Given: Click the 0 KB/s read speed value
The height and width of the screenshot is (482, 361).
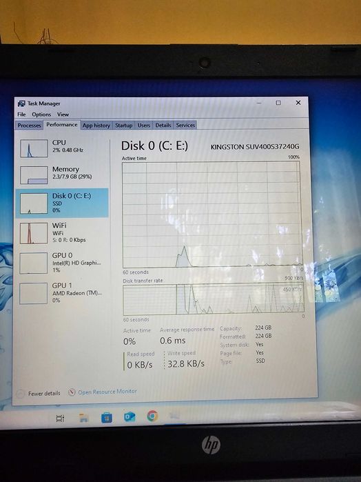Looking at the screenshot, I should pyautogui.click(x=140, y=365).
